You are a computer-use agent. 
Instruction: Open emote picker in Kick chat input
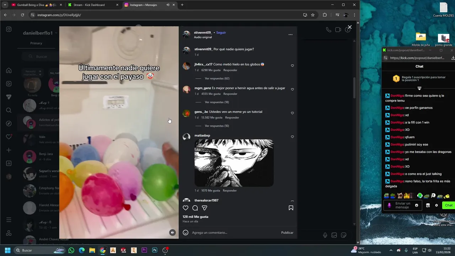pos(417,206)
